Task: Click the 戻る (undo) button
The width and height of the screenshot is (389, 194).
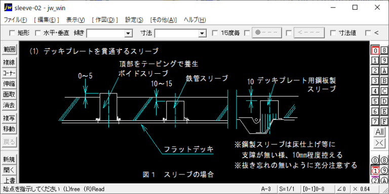Action: tap(9, 142)
